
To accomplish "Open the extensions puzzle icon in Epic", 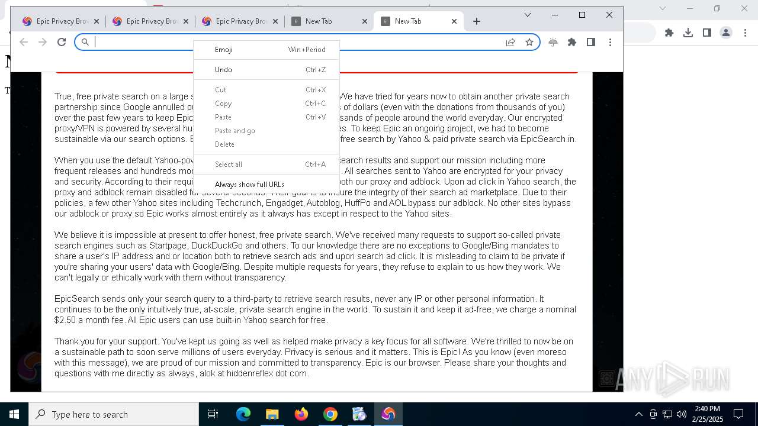I will [x=572, y=42].
